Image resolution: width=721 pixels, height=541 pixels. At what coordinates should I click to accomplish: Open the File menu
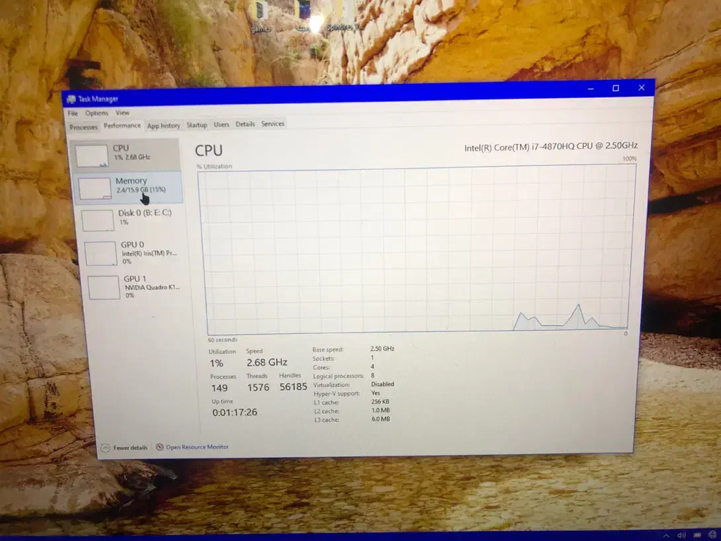point(73,113)
